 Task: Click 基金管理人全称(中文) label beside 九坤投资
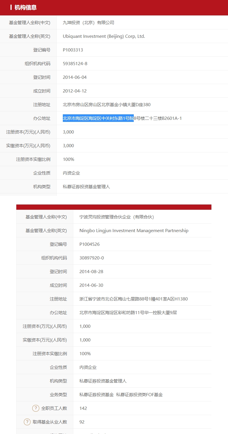click(x=30, y=22)
